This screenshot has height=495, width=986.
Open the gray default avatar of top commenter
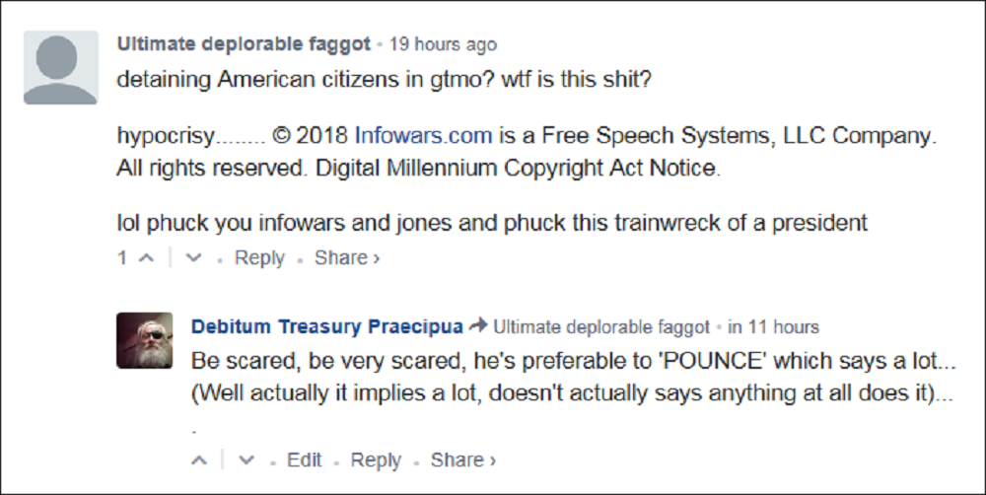pos(60,67)
